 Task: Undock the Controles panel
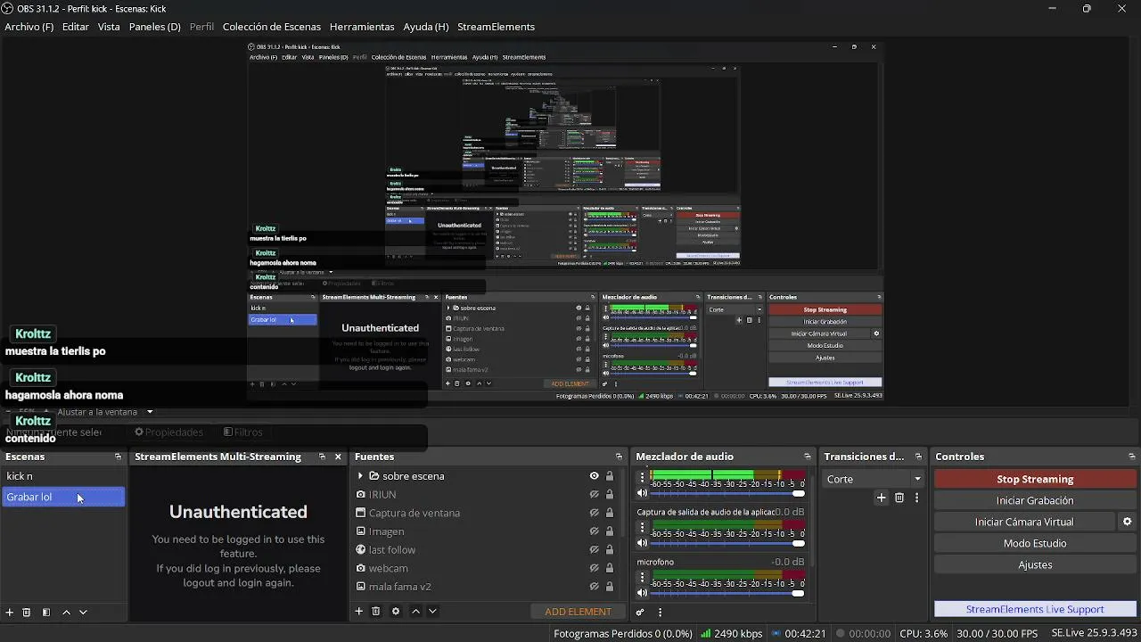coord(1131,457)
